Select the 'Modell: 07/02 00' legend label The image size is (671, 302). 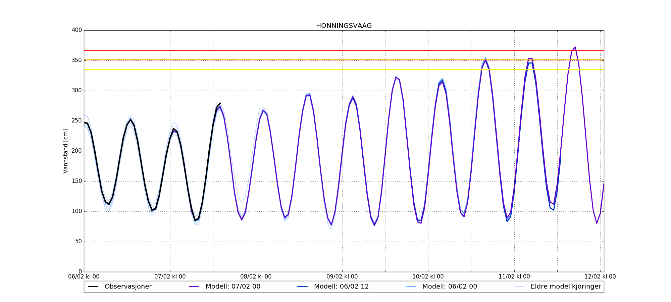(233, 287)
